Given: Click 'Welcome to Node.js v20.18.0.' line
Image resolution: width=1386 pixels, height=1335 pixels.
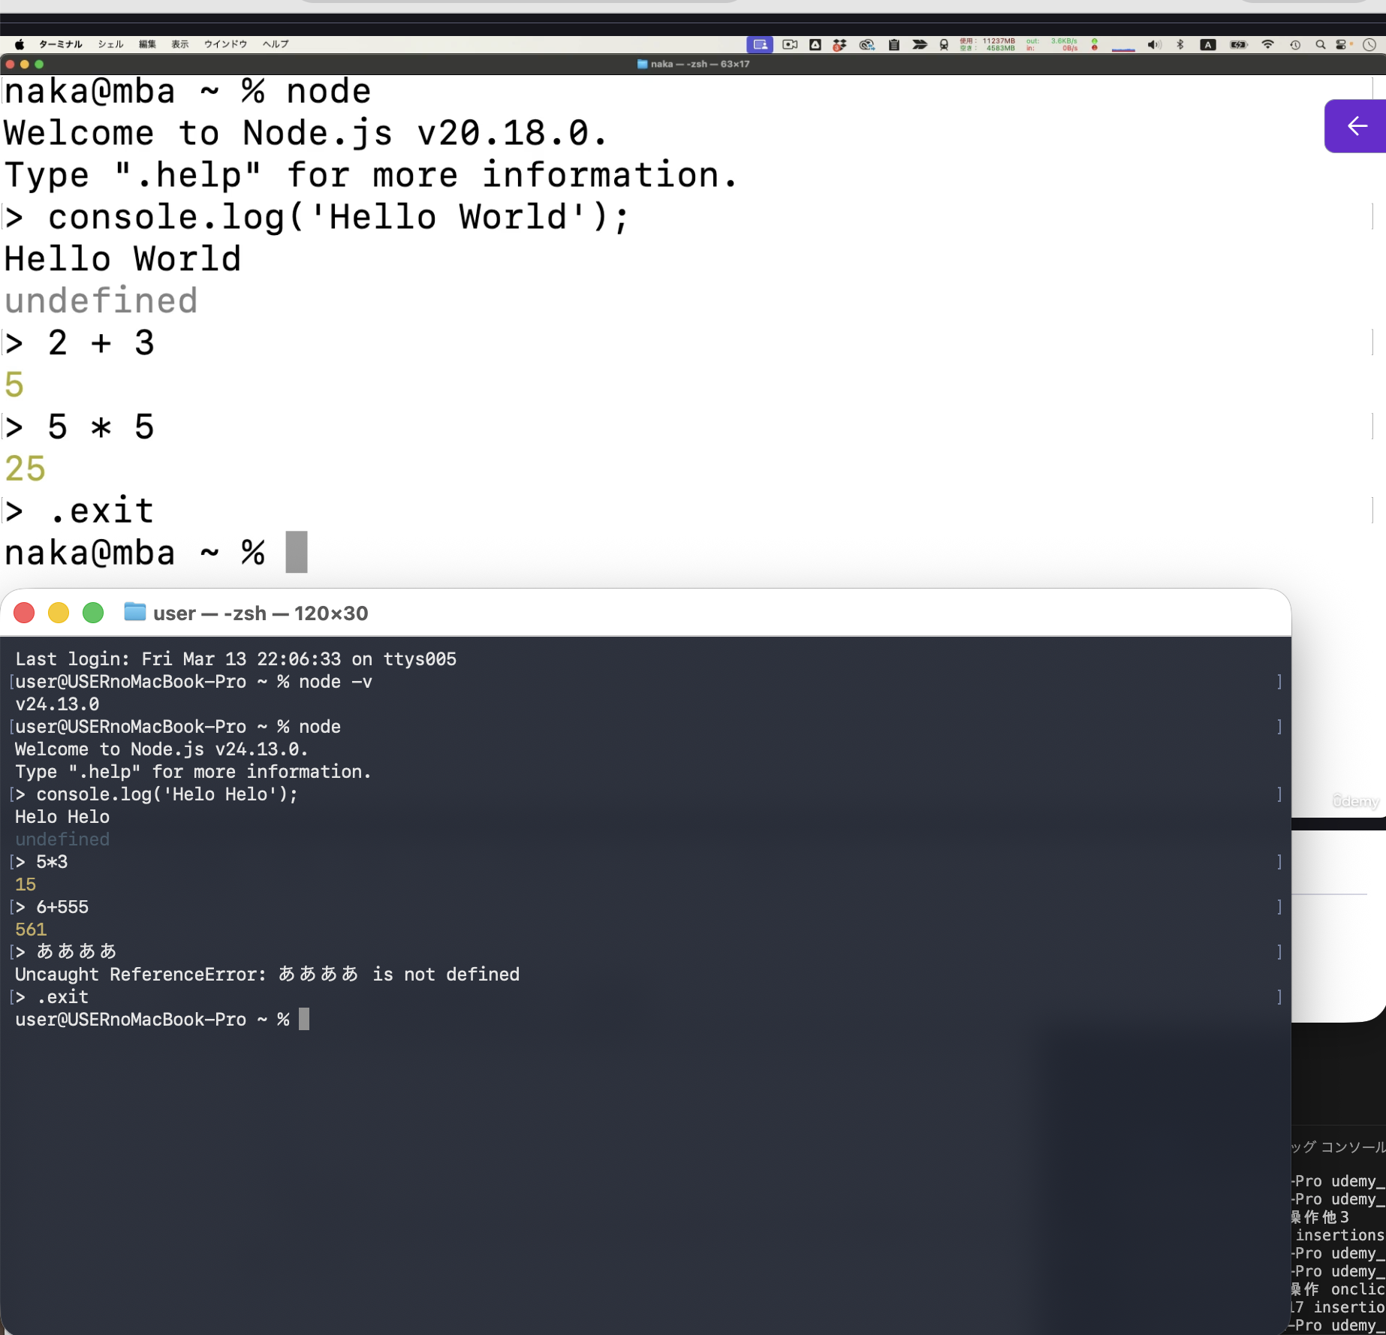Looking at the screenshot, I should [306, 133].
